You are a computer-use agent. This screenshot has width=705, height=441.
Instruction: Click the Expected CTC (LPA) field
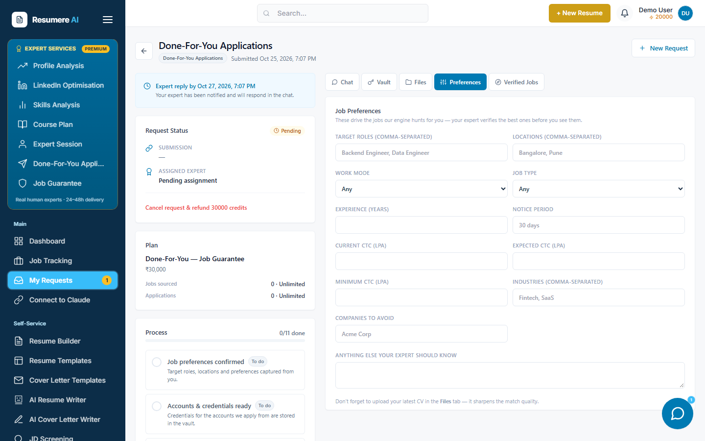tap(599, 261)
